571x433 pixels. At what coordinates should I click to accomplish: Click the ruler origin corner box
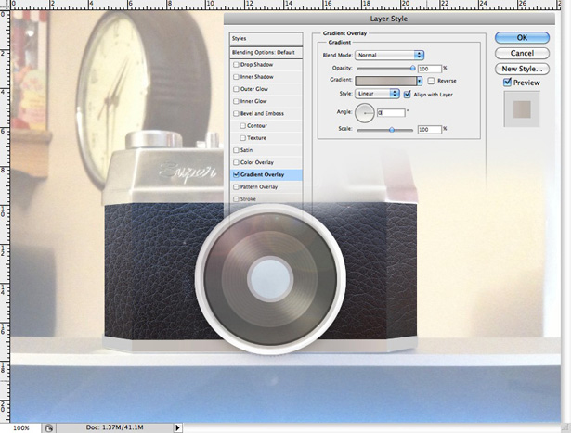5,5
